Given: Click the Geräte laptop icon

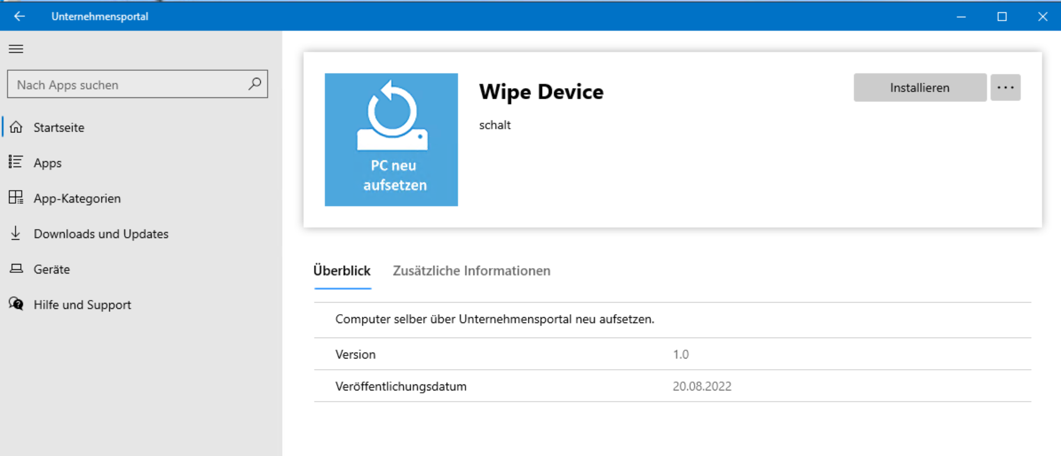Looking at the screenshot, I should pos(16,269).
